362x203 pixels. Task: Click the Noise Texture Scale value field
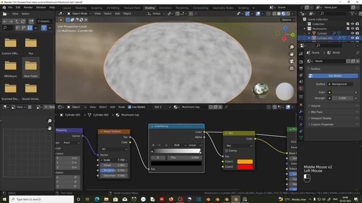click(114, 160)
